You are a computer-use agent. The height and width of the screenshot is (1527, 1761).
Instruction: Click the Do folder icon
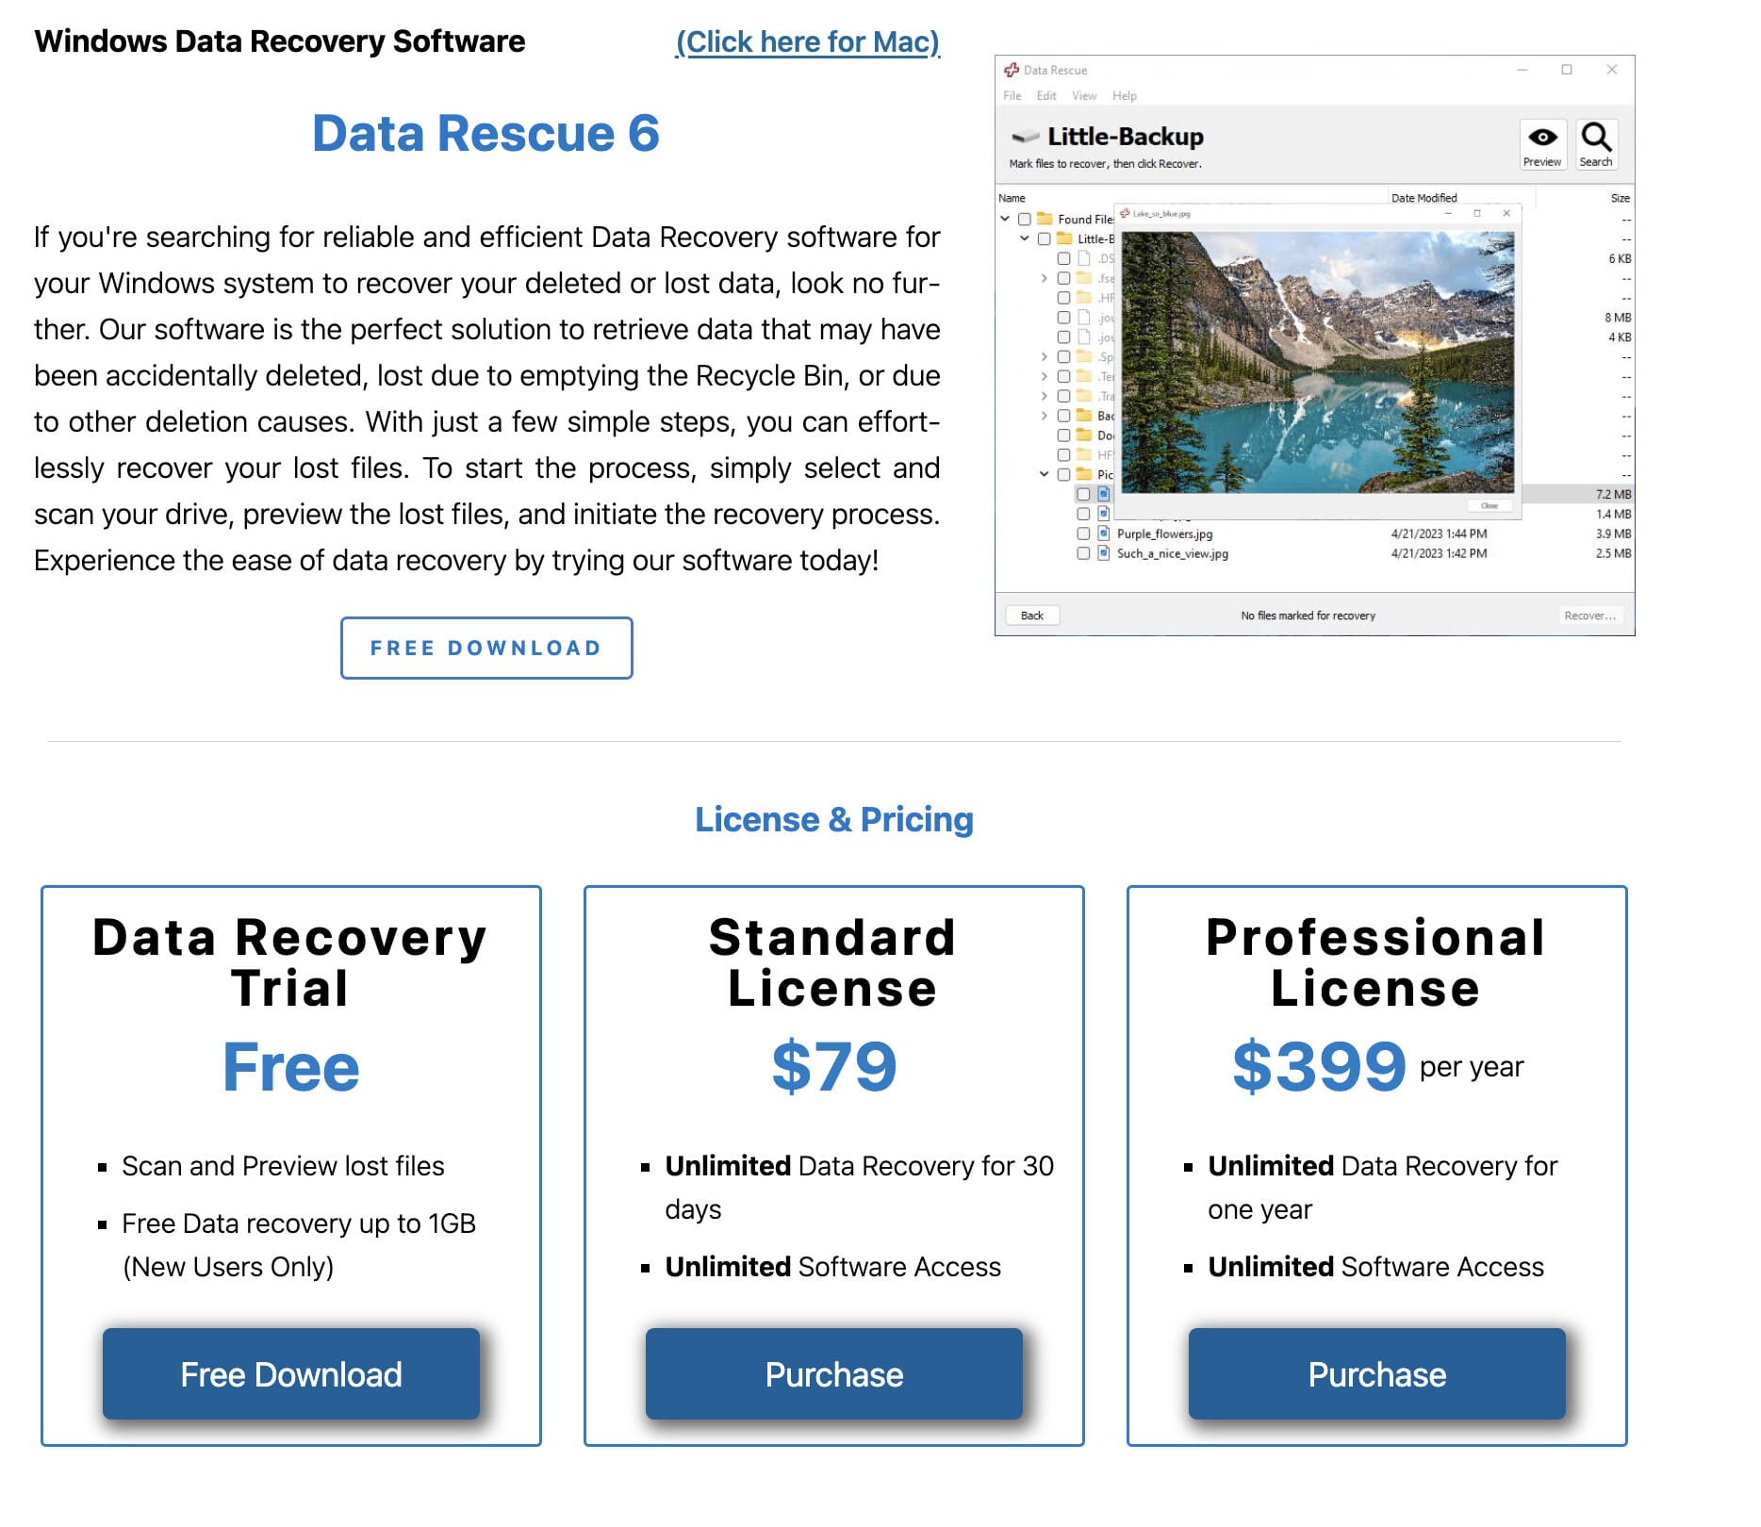(1084, 435)
